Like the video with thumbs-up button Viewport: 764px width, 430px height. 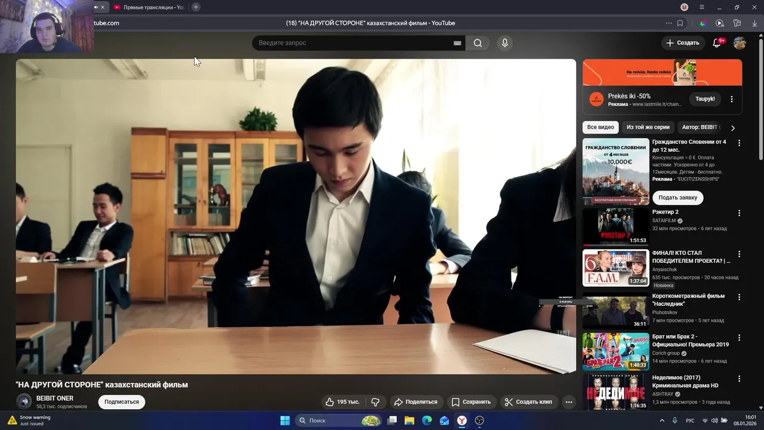pos(343,402)
